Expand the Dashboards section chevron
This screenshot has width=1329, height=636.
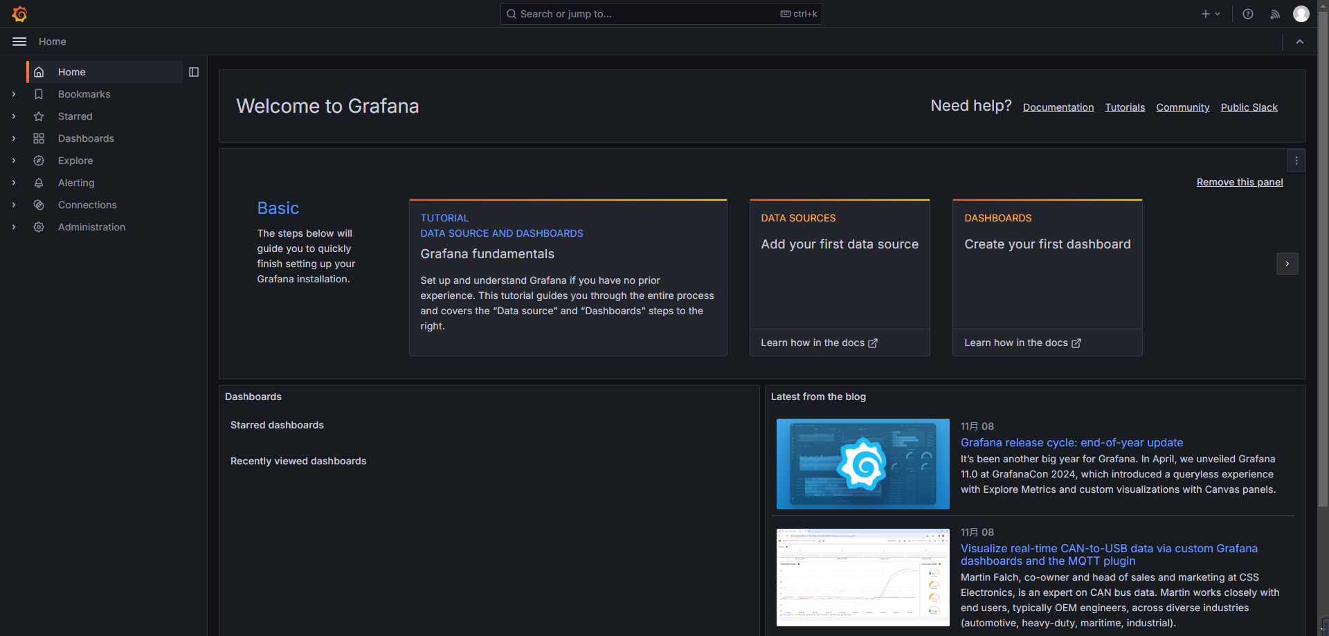14,138
